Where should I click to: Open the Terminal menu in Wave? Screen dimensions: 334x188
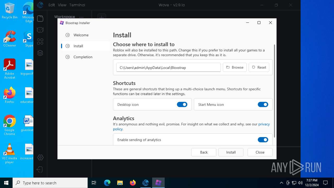tap(77, 5)
